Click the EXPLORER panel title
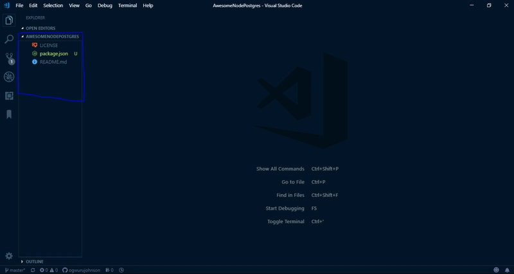 tap(35, 18)
